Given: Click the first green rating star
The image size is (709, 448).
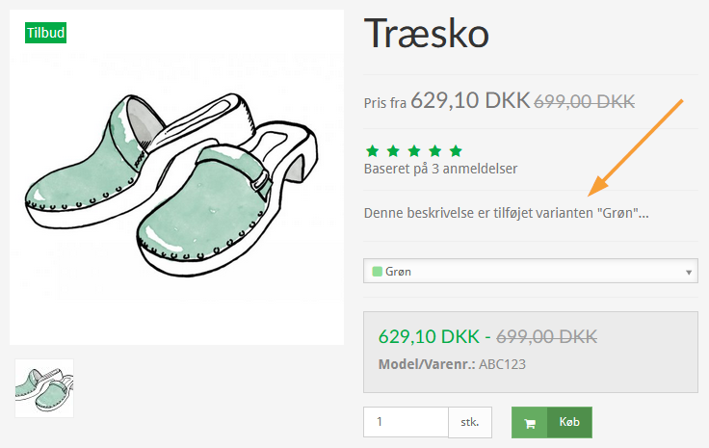Looking at the screenshot, I should [372, 150].
